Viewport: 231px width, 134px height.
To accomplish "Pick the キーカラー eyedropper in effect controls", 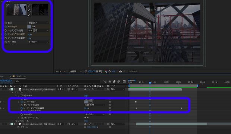I will click(34, 27).
